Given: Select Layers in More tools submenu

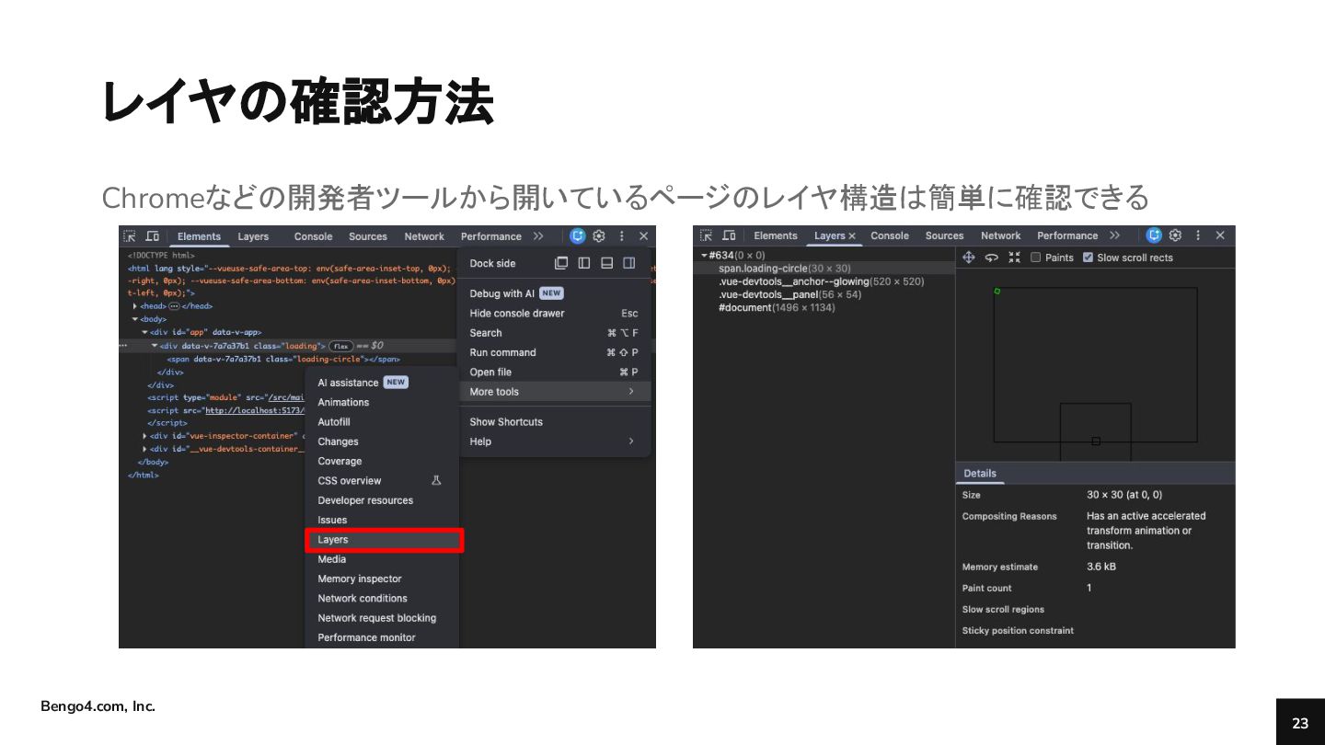Looking at the screenshot, I should [384, 540].
